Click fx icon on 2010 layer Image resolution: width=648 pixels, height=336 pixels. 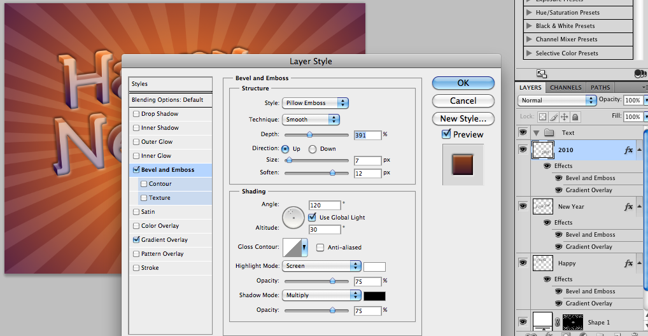click(628, 150)
